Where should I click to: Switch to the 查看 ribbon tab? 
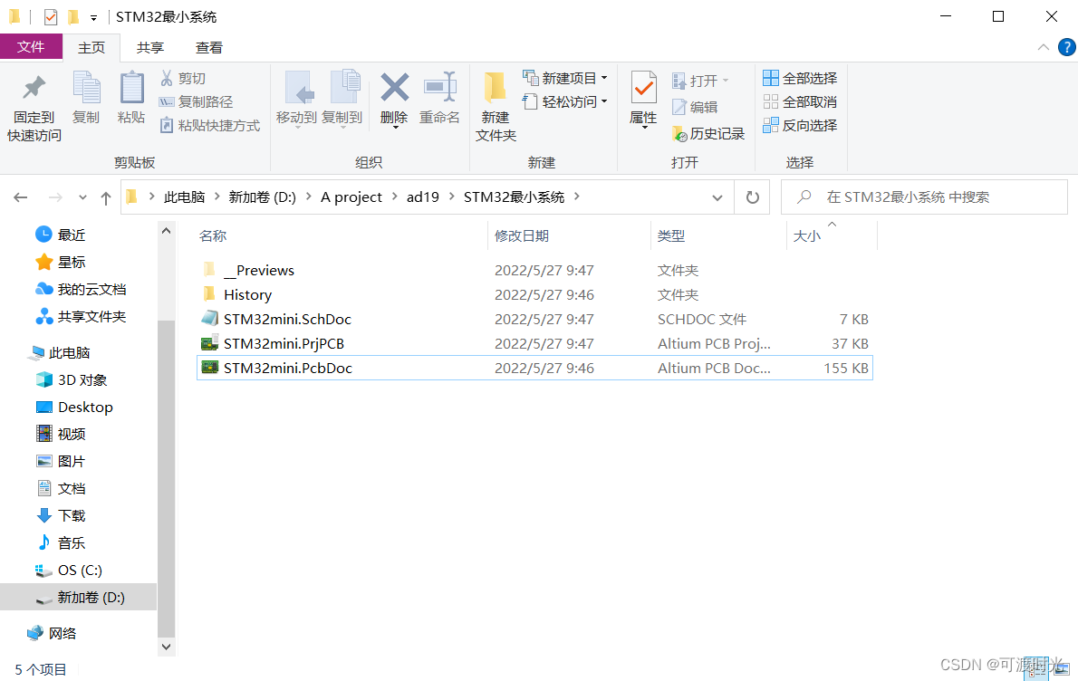[x=208, y=47]
